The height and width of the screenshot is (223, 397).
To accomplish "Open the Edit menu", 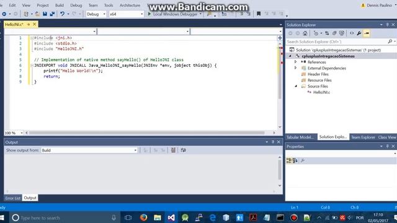I will click(12, 5).
